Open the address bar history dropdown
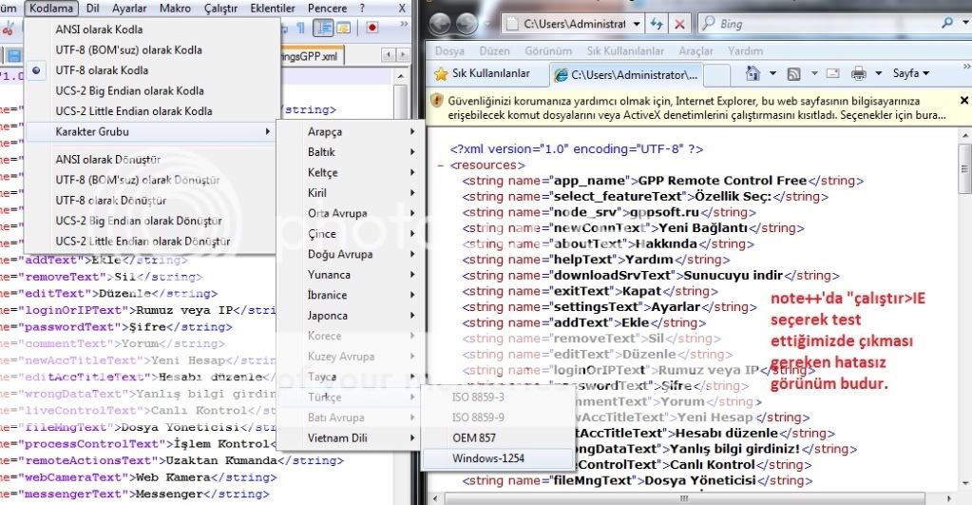This screenshot has width=972, height=505. pos(636,23)
